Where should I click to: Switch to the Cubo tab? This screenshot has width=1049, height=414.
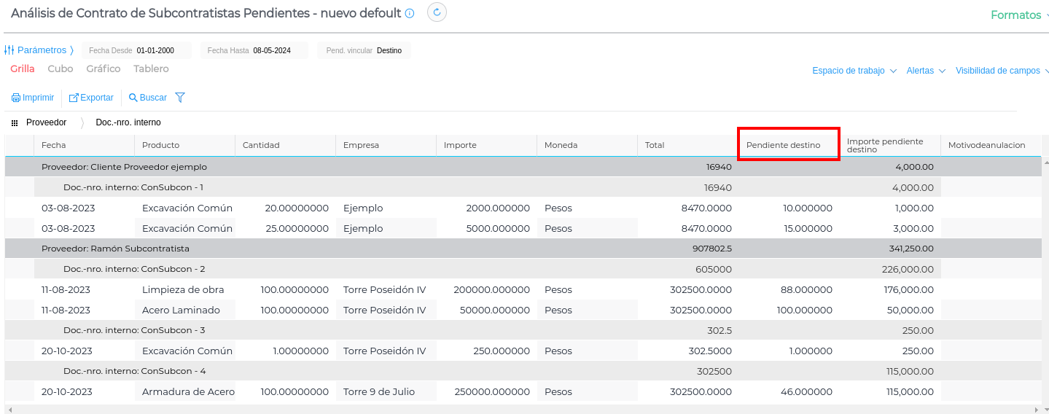[61, 69]
